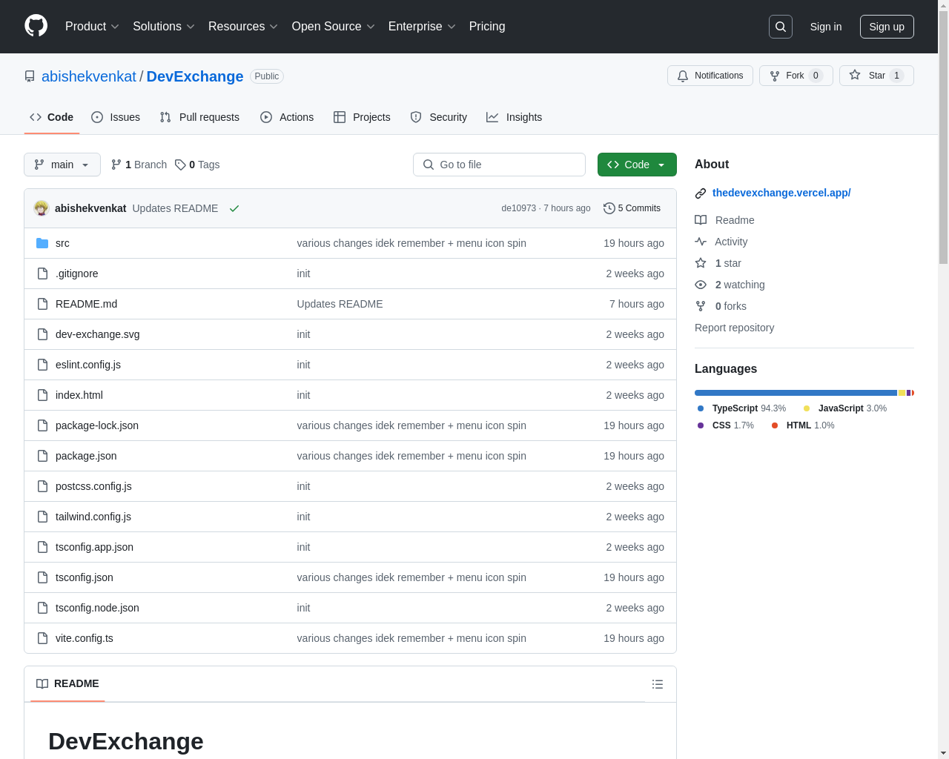Click the branch icon beside 1 Branch
Viewport: 949px width, 759px height.
coord(116,165)
